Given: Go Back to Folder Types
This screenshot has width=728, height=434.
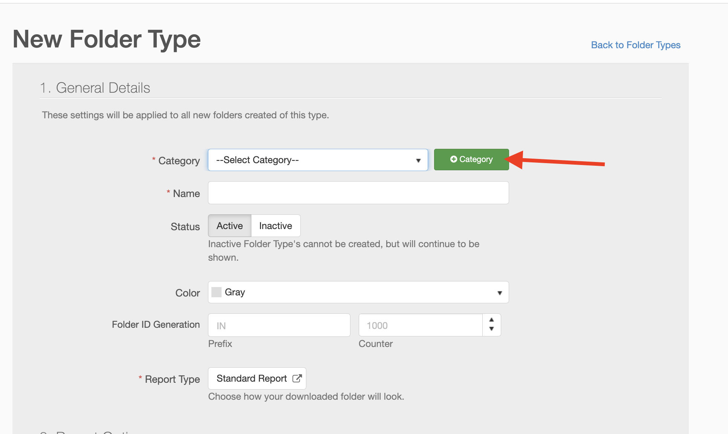Looking at the screenshot, I should (x=636, y=45).
